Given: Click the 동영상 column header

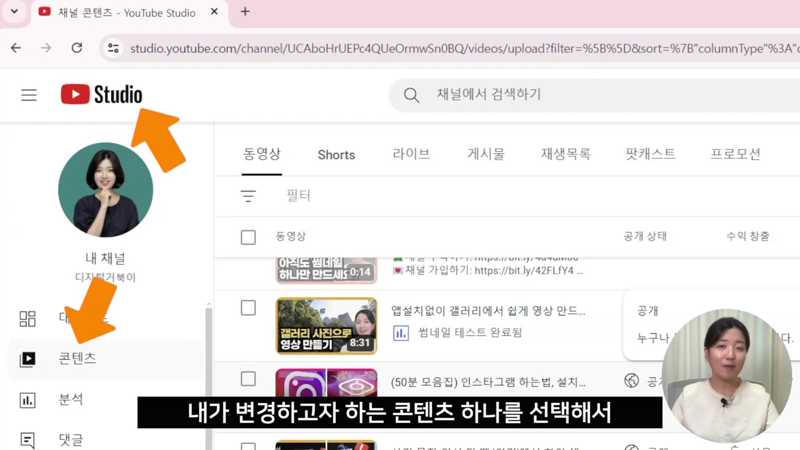Looking at the screenshot, I should 291,236.
